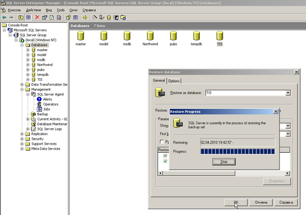Open the Tools menu
The height and width of the screenshot is (215, 306).
tap(61, 10)
